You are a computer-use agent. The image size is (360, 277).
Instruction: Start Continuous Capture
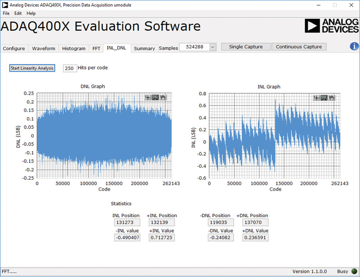(299, 47)
